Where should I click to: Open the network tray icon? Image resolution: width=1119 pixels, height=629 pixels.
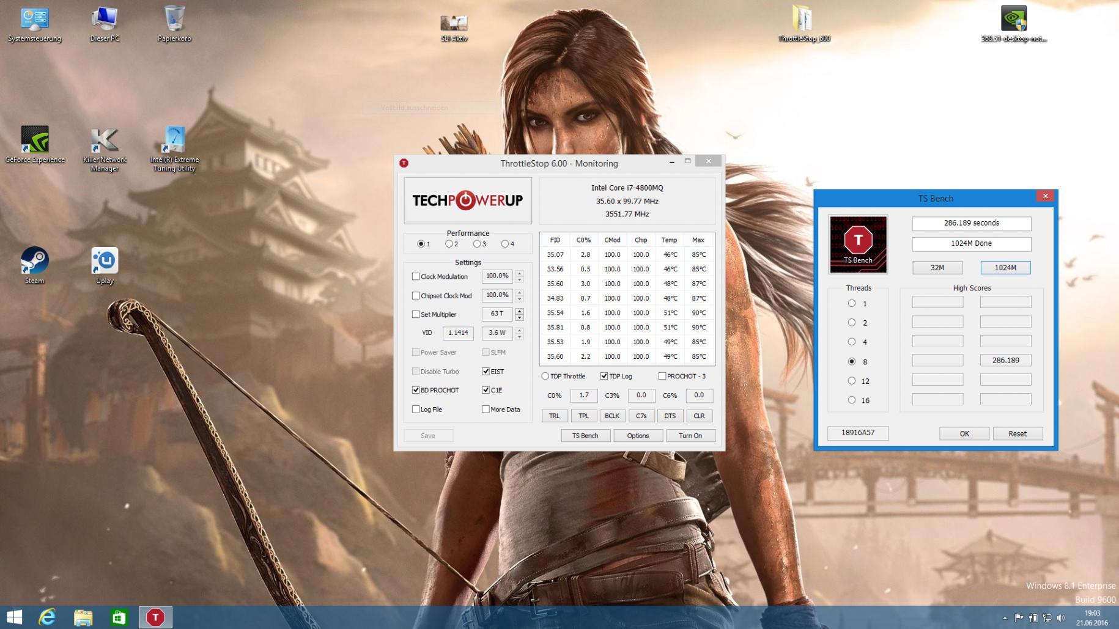click(1047, 618)
